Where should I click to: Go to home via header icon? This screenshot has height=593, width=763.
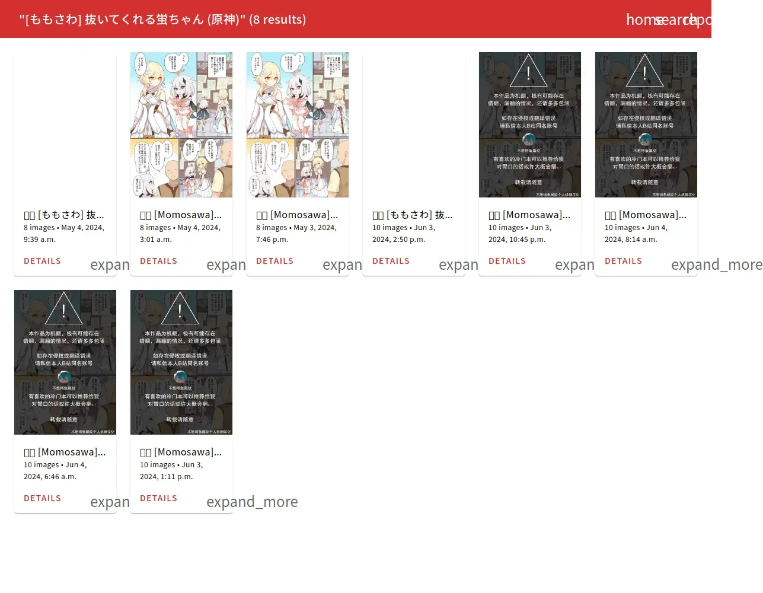point(640,20)
